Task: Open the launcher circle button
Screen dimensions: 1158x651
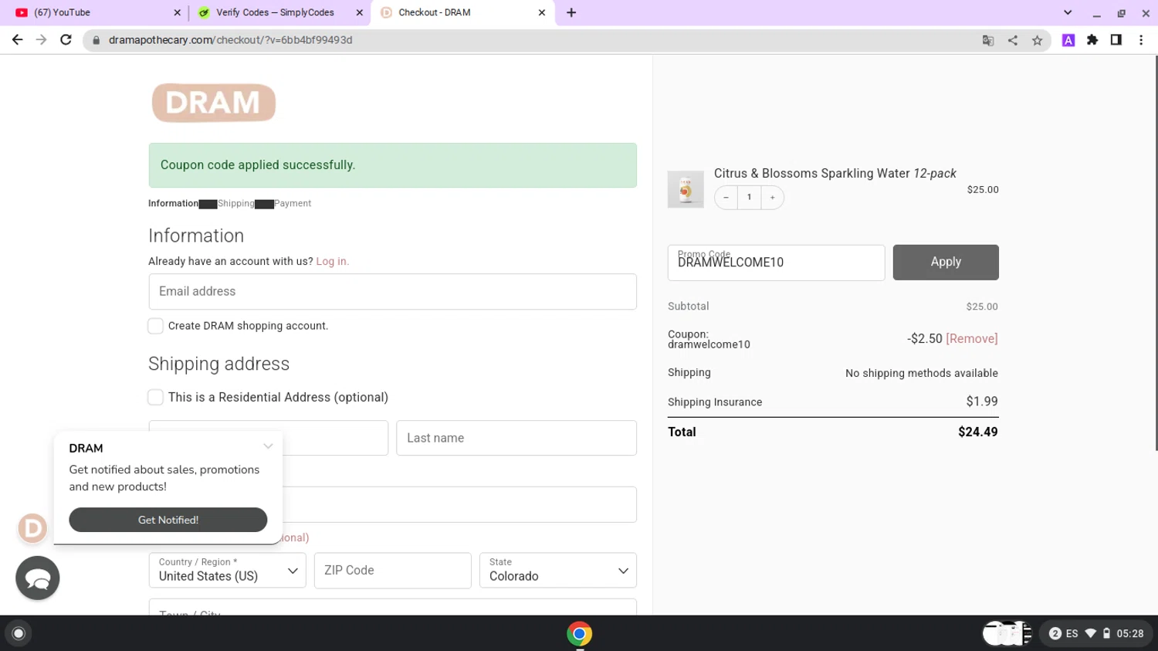Action: 19,634
